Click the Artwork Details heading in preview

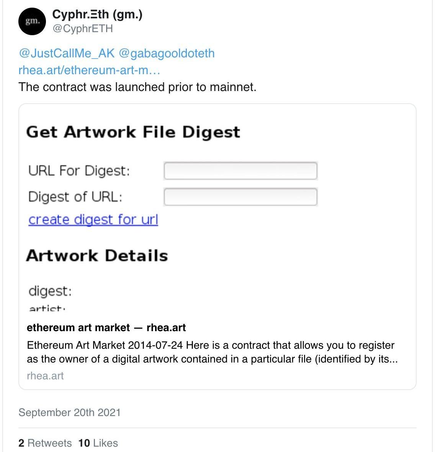pyautogui.click(x=97, y=255)
